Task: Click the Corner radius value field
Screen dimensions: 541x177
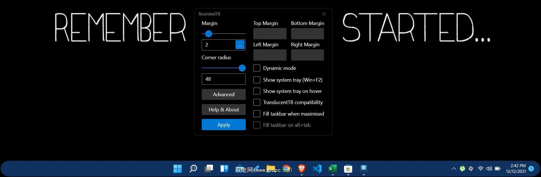Action: pos(223,79)
